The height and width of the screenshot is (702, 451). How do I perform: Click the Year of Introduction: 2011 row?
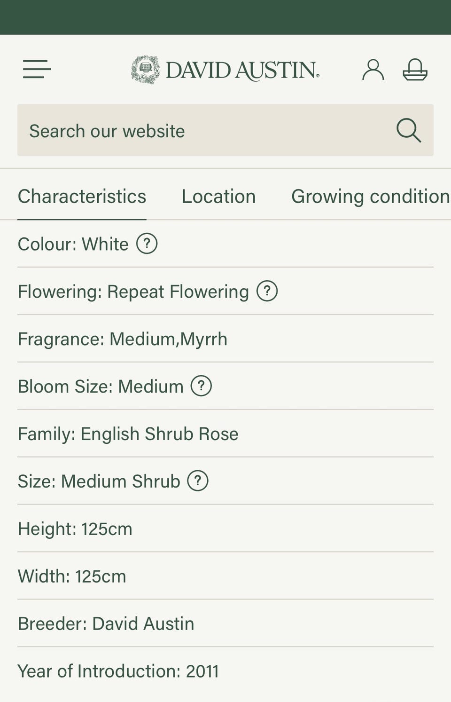point(225,671)
